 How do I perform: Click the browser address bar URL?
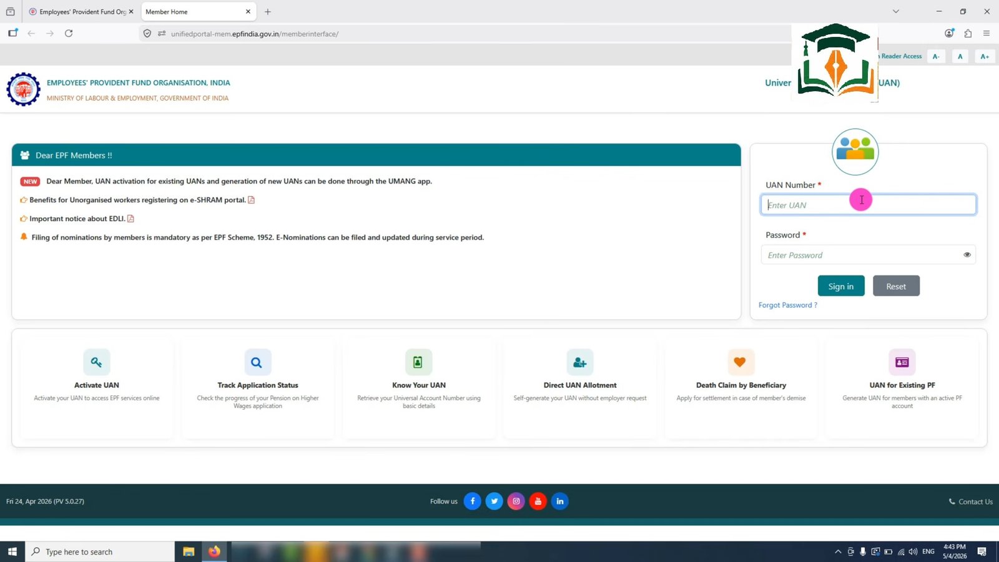tap(255, 34)
